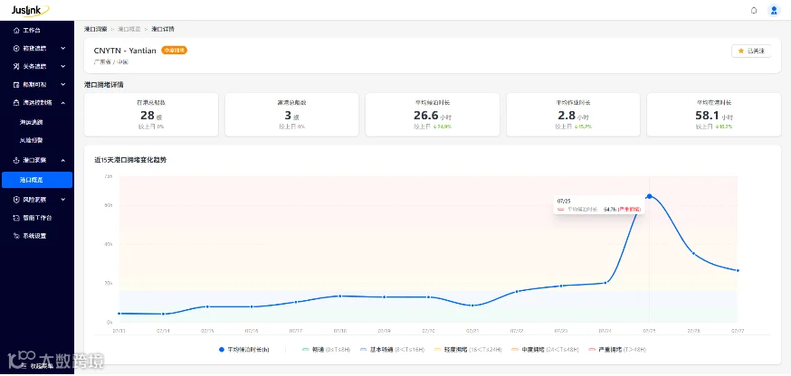This screenshot has height=376, width=791.
Task: Click the 广东省 / 中国 location text
Action: click(111, 62)
